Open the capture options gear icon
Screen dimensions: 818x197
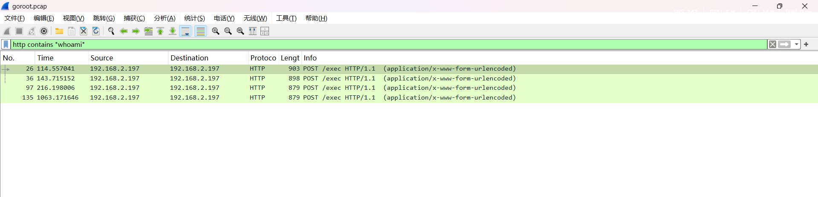(44, 31)
